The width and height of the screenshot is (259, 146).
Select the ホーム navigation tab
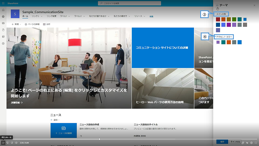[x=25, y=16]
